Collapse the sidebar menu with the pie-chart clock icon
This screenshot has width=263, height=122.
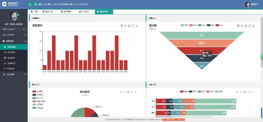[14, 41]
